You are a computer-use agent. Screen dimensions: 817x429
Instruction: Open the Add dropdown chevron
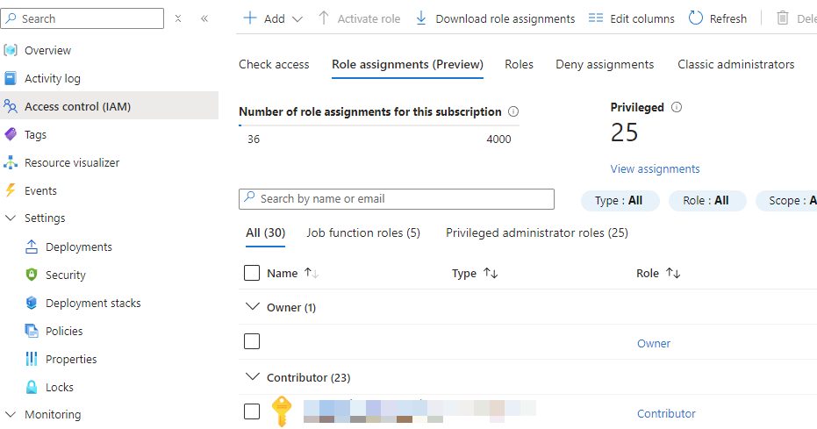point(297,19)
